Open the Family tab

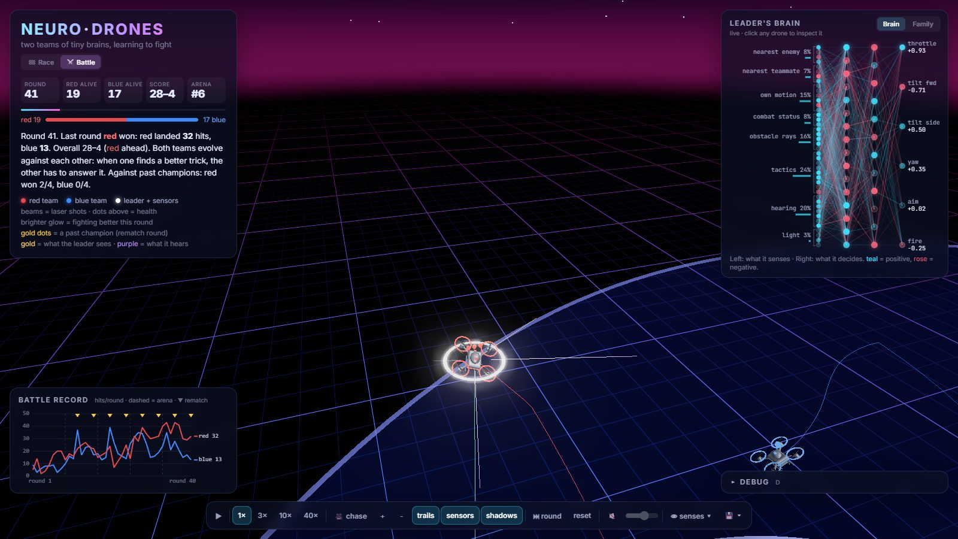tap(923, 24)
